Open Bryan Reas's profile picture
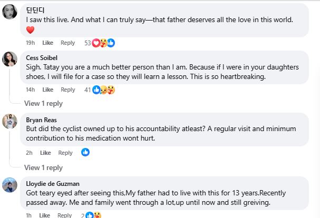The height and width of the screenshot is (218, 320). pos(10,122)
